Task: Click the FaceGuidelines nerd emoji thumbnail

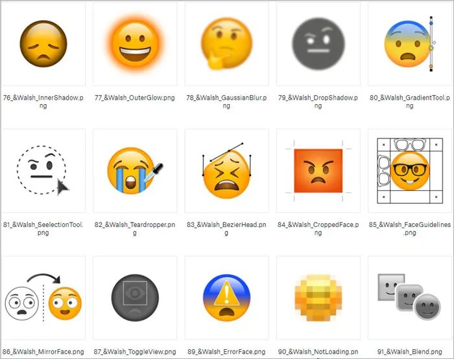Action: tap(410, 171)
